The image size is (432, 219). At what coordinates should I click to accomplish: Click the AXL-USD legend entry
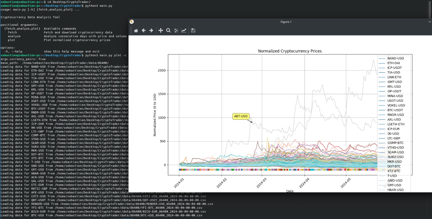390,119
